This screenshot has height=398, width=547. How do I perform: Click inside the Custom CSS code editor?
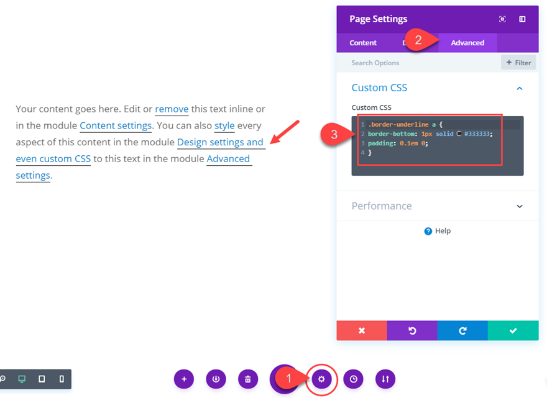coord(438,146)
